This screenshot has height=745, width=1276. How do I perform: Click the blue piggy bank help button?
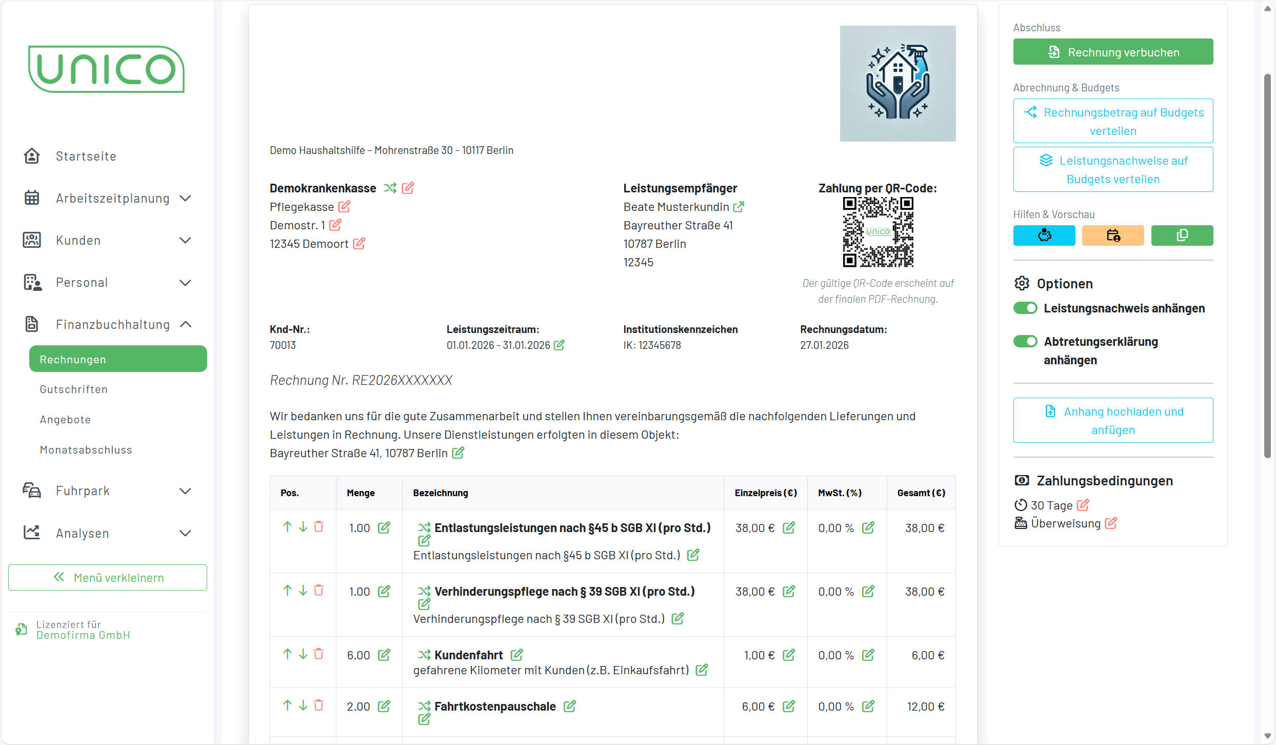point(1044,236)
